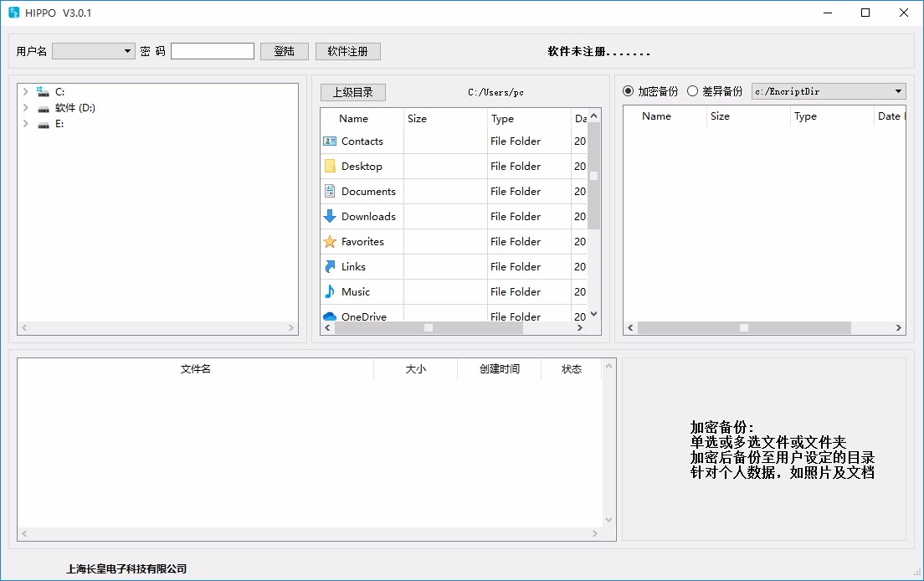
Task: Select the Downloads folder name
Action: click(369, 216)
